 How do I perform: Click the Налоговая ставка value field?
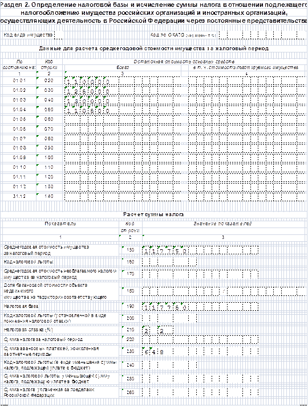coord(157,330)
